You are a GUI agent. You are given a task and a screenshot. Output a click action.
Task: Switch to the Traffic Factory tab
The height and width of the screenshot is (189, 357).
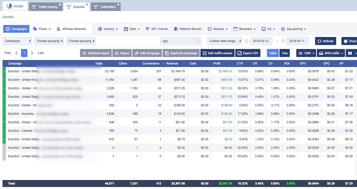(x=45, y=7)
